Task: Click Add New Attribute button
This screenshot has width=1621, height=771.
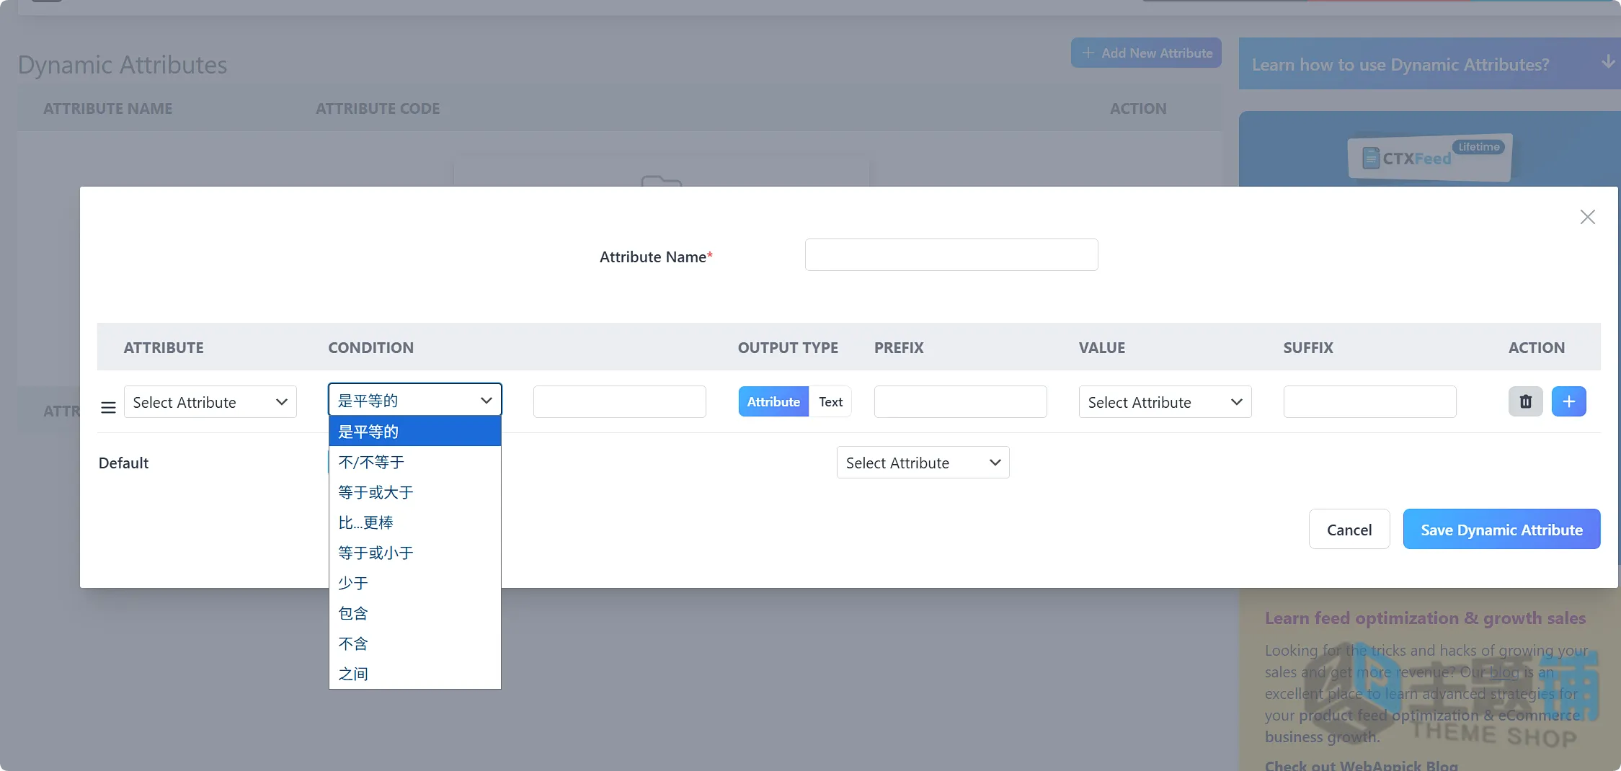Action: click(x=1146, y=53)
